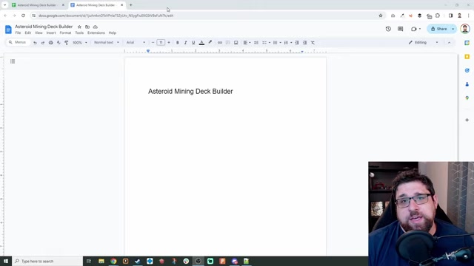The image size is (474, 266).
Task: Open version history
Action: 388,29
